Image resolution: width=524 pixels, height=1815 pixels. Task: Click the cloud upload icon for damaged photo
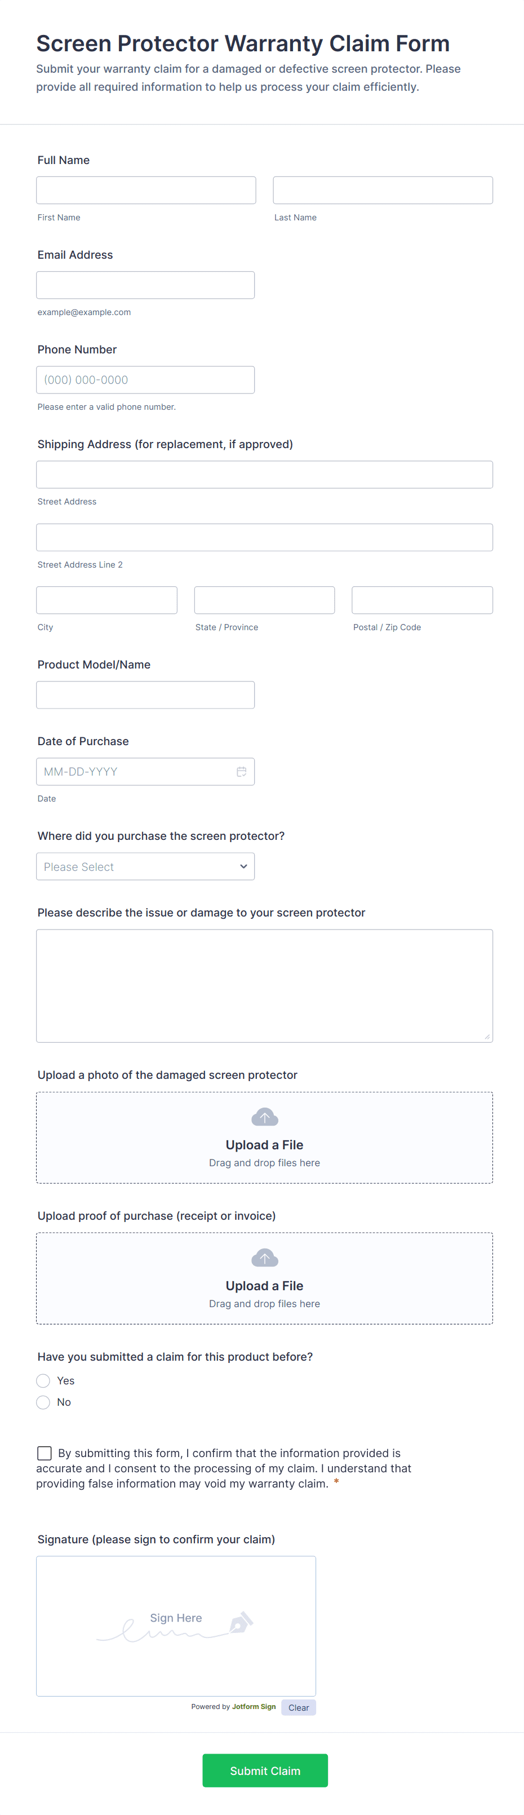coord(264,1117)
